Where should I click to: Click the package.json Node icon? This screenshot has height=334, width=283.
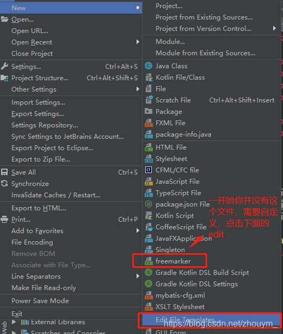point(149,204)
